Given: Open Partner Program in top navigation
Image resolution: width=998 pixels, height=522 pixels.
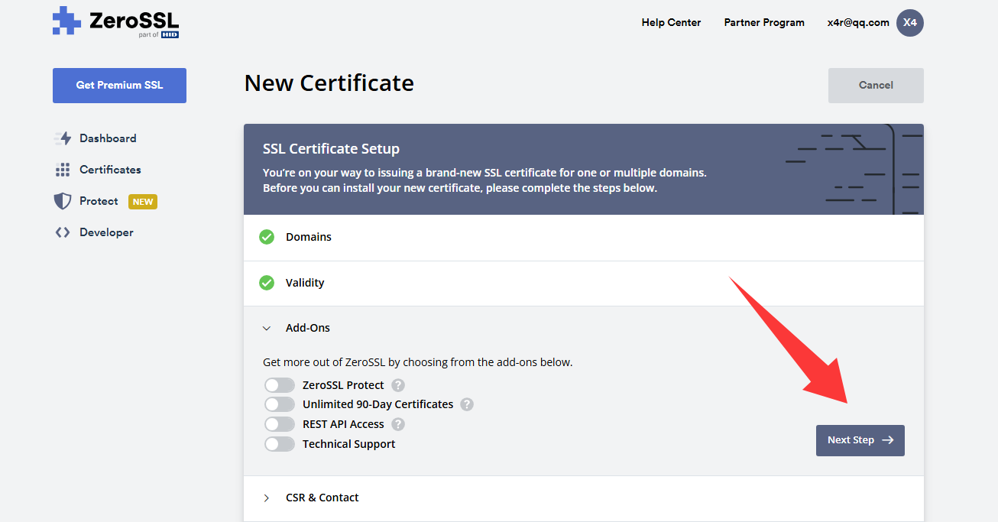Looking at the screenshot, I should 764,22.
